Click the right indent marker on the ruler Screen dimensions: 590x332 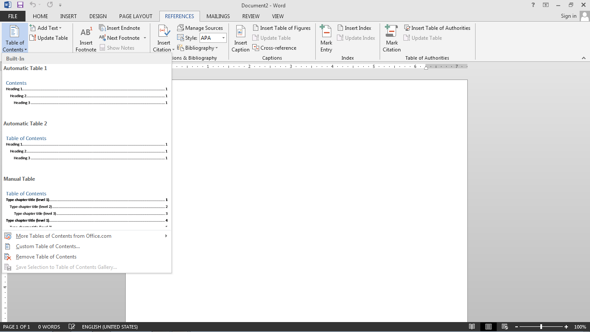pyautogui.click(x=426, y=68)
